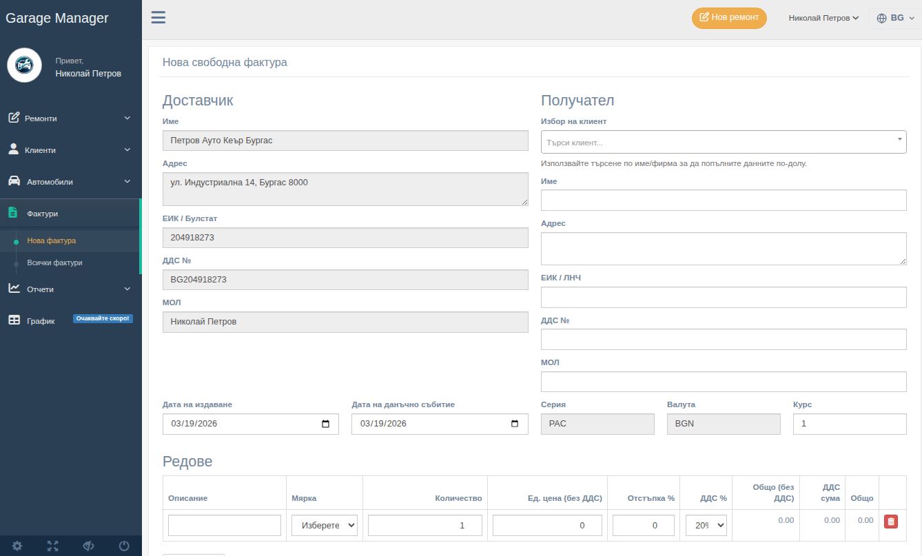The height and width of the screenshot is (556, 922).
Task: Click the Garage Manager brand title
Action: pos(57,18)
